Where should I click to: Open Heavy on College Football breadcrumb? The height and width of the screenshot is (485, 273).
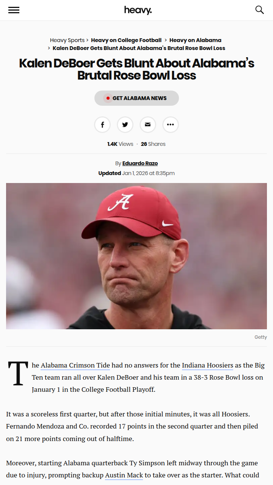(x=126, y=40)
